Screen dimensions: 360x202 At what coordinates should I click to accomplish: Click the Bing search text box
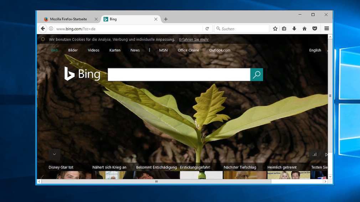(179, 74)
